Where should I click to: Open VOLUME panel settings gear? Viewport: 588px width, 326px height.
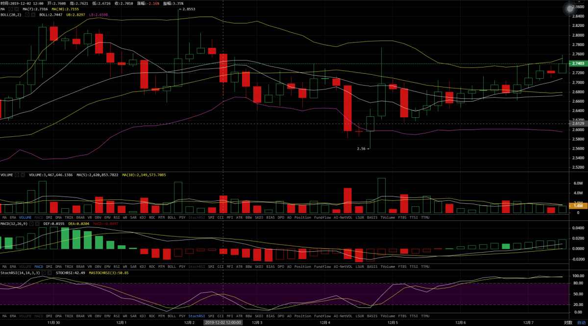click(17, 174)
